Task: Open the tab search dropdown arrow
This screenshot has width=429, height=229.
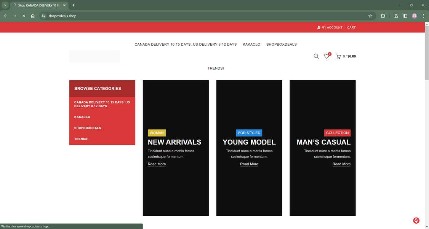Action: click(x=5, y=5)
